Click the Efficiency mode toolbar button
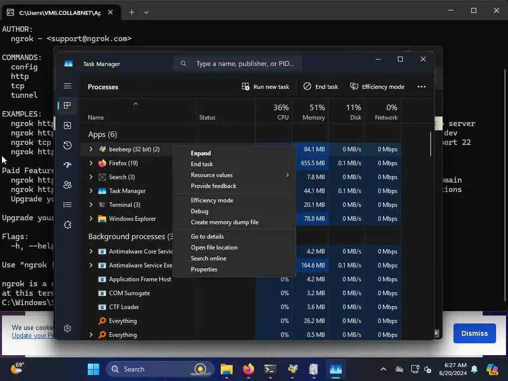508x381 pixels. (377, 87)
